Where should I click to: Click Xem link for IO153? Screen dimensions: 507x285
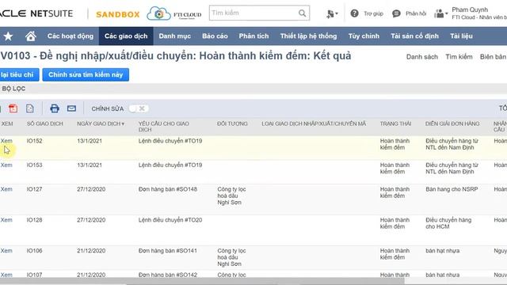[6, 165]
